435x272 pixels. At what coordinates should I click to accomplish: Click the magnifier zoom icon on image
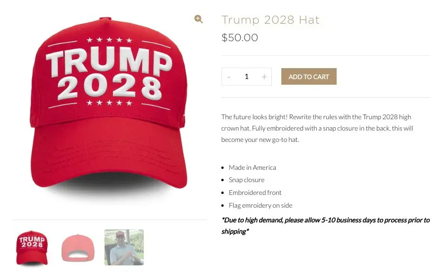point(199,19)
